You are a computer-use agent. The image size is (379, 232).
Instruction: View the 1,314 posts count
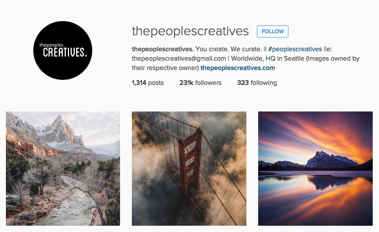click(x=148, y=83)
